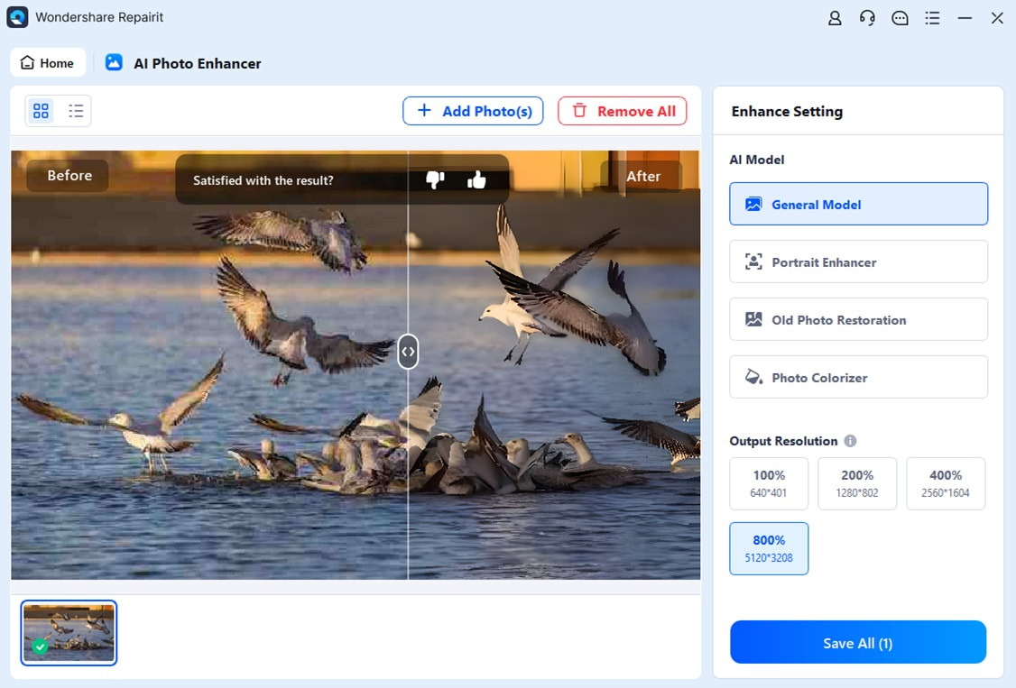Choose 800% output resolution
The height and width of the screenshot is (688, 1016).
[x=769, y=548]
